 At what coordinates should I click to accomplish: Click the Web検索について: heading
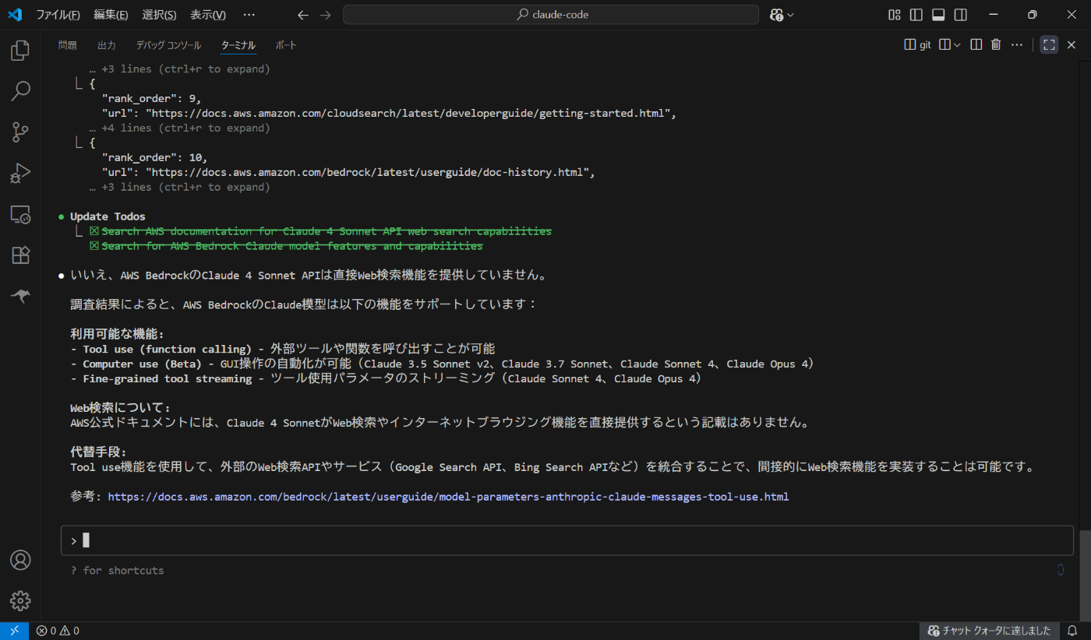(120, 408)
